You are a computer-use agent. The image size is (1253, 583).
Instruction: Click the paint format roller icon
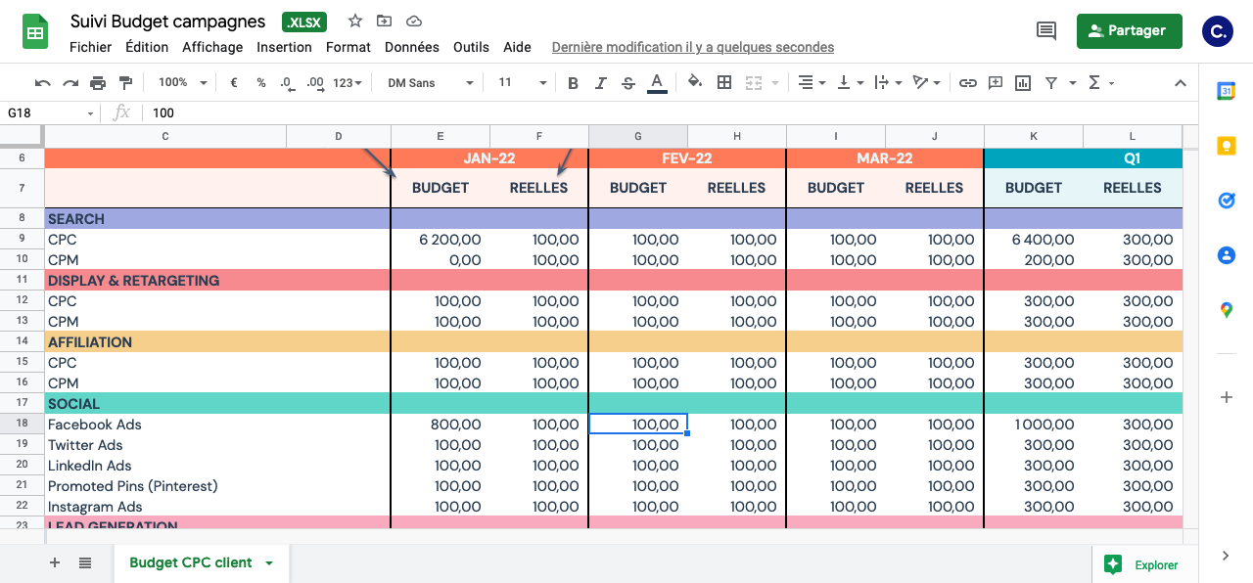pyautogui.click(x=125, y=83)
